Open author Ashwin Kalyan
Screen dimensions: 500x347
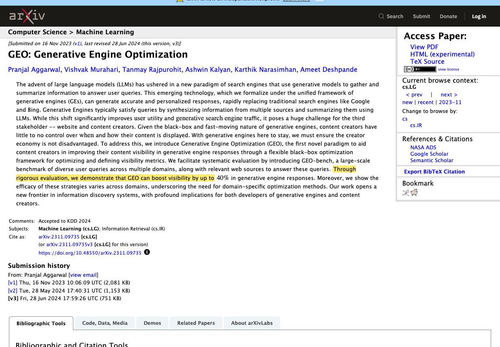[208, 70]
